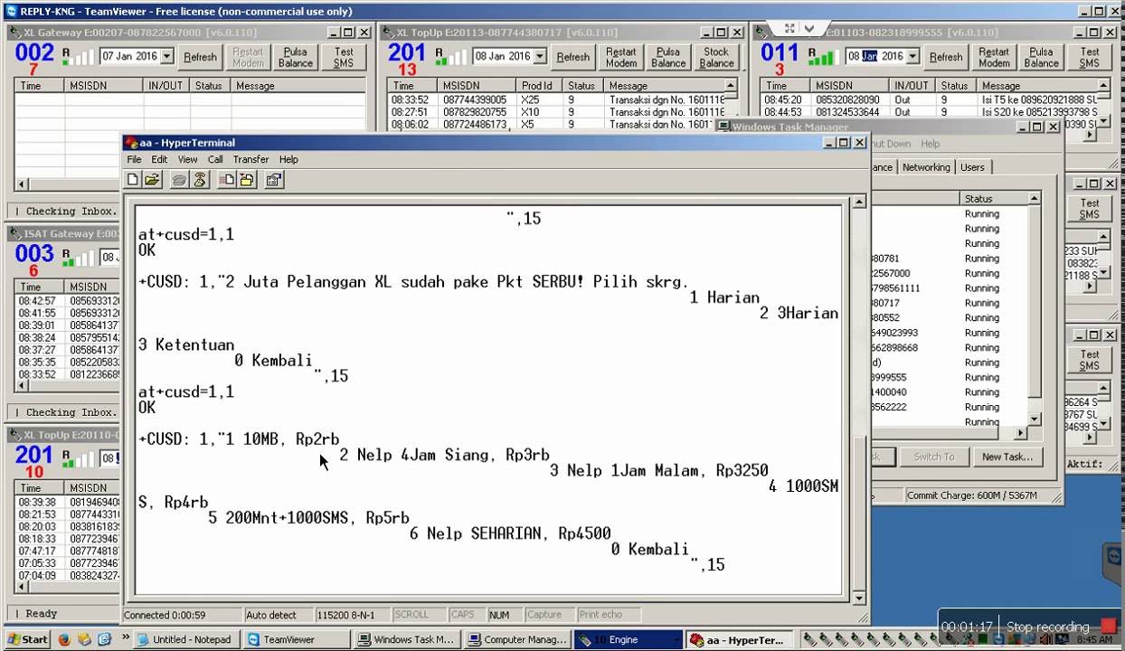Screen dimensions: 1125x651
Task: Click the XL Gateway window title icon
Action: point(15,33)
